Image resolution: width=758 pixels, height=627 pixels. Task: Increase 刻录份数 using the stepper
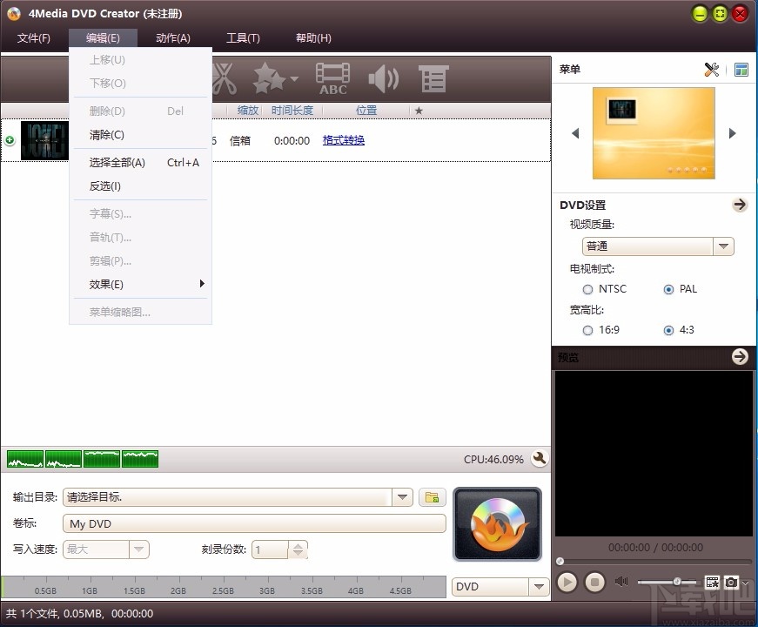point(297,545)
